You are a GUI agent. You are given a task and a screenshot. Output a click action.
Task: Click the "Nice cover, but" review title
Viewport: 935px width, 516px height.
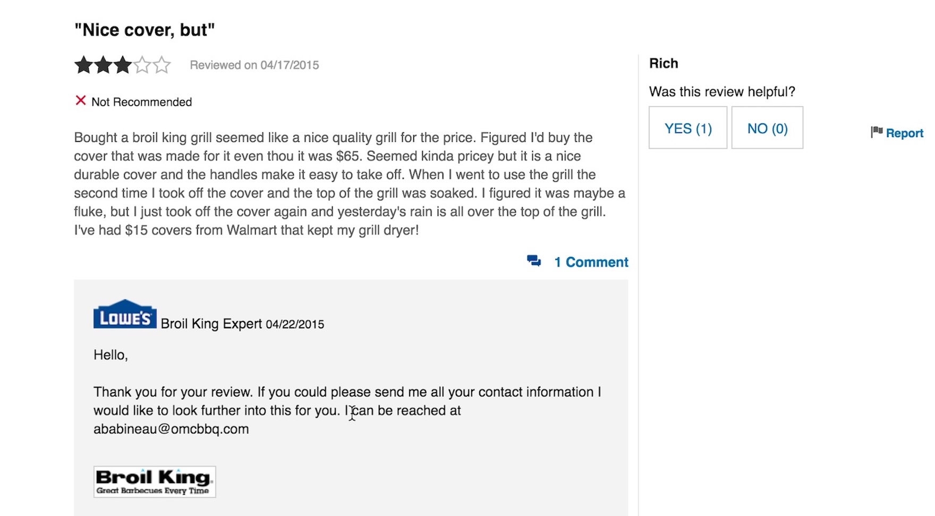coord(144,30)
